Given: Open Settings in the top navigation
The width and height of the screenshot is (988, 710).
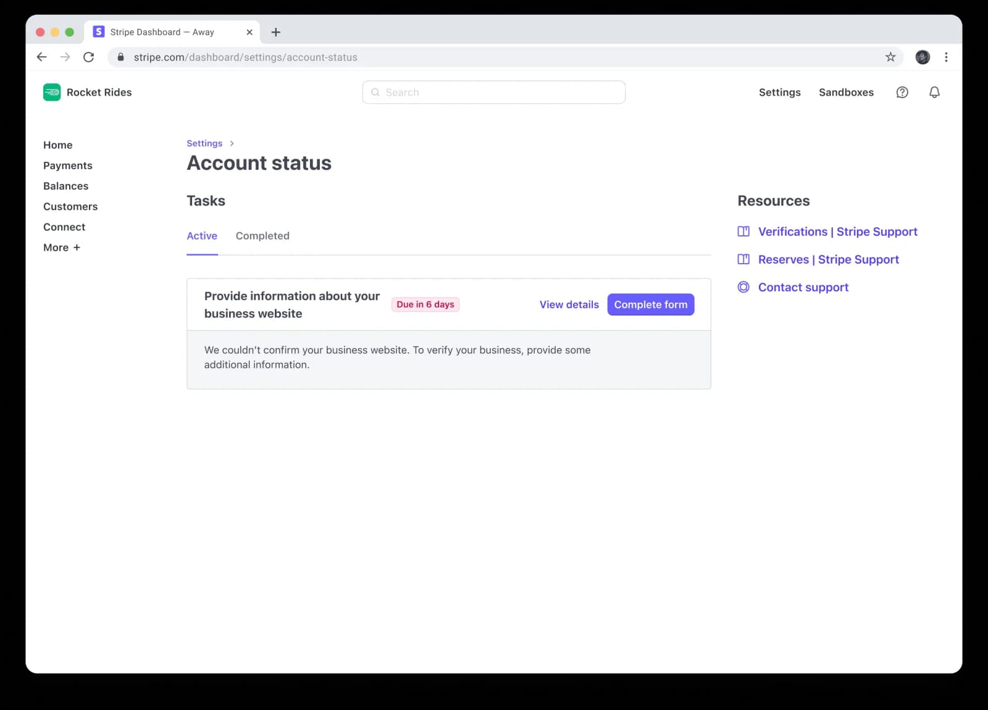Looking at the screenshot, I should click(779, 92).
